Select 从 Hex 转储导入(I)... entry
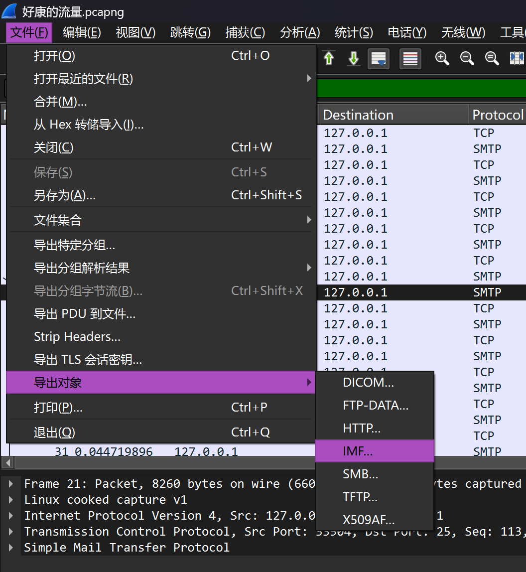 click(x=161, y=125)
